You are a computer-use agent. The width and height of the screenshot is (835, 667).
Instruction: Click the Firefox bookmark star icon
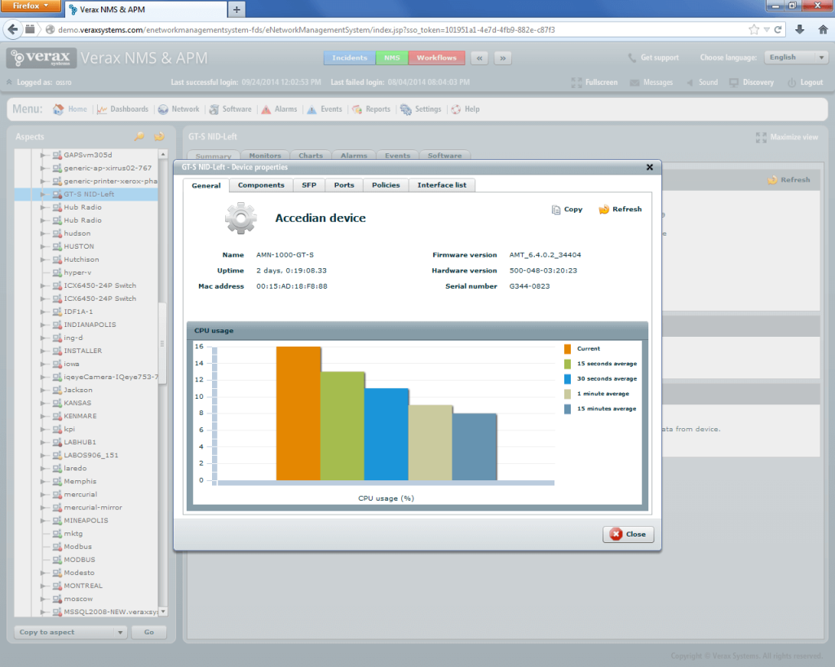point(753,30)
